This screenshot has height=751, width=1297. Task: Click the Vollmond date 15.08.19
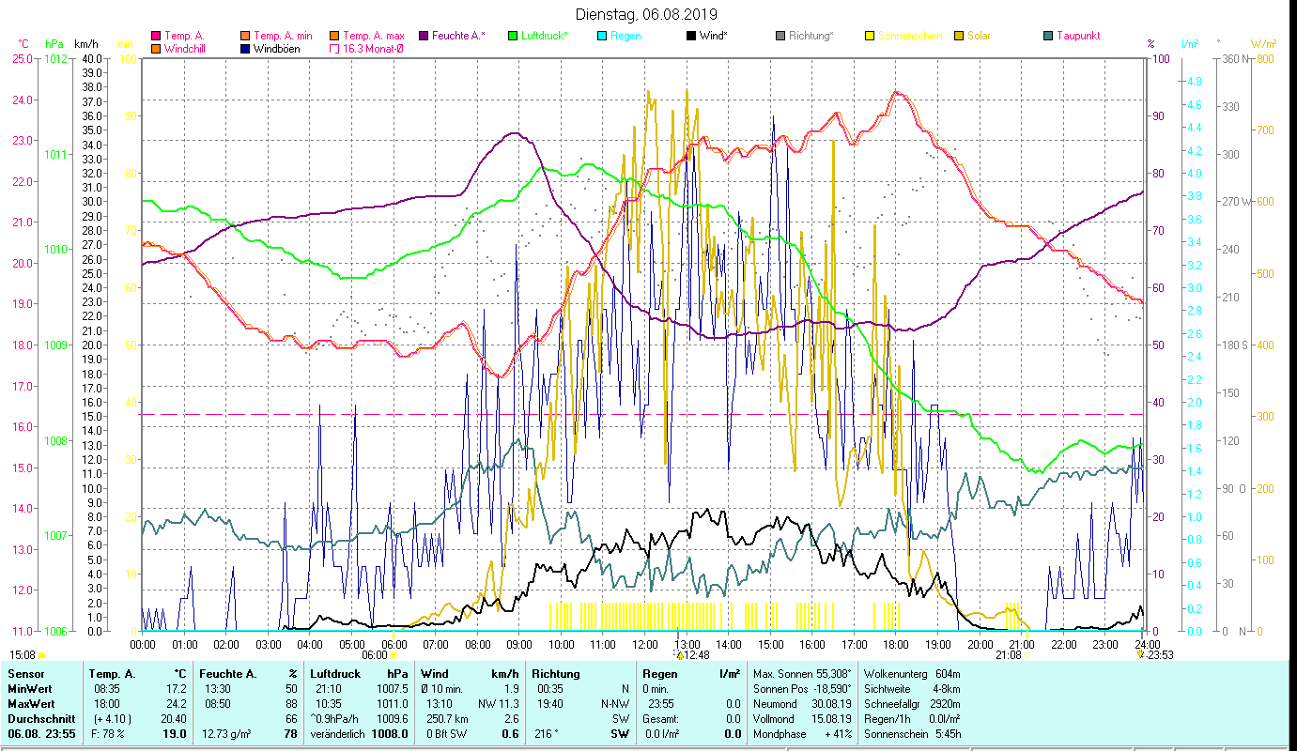point(831,719)
